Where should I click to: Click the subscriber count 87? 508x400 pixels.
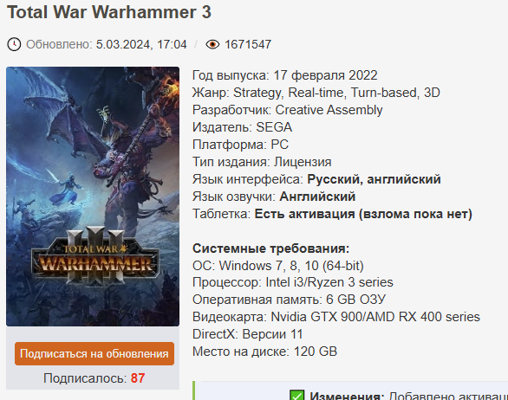click(x=138, y=378)
